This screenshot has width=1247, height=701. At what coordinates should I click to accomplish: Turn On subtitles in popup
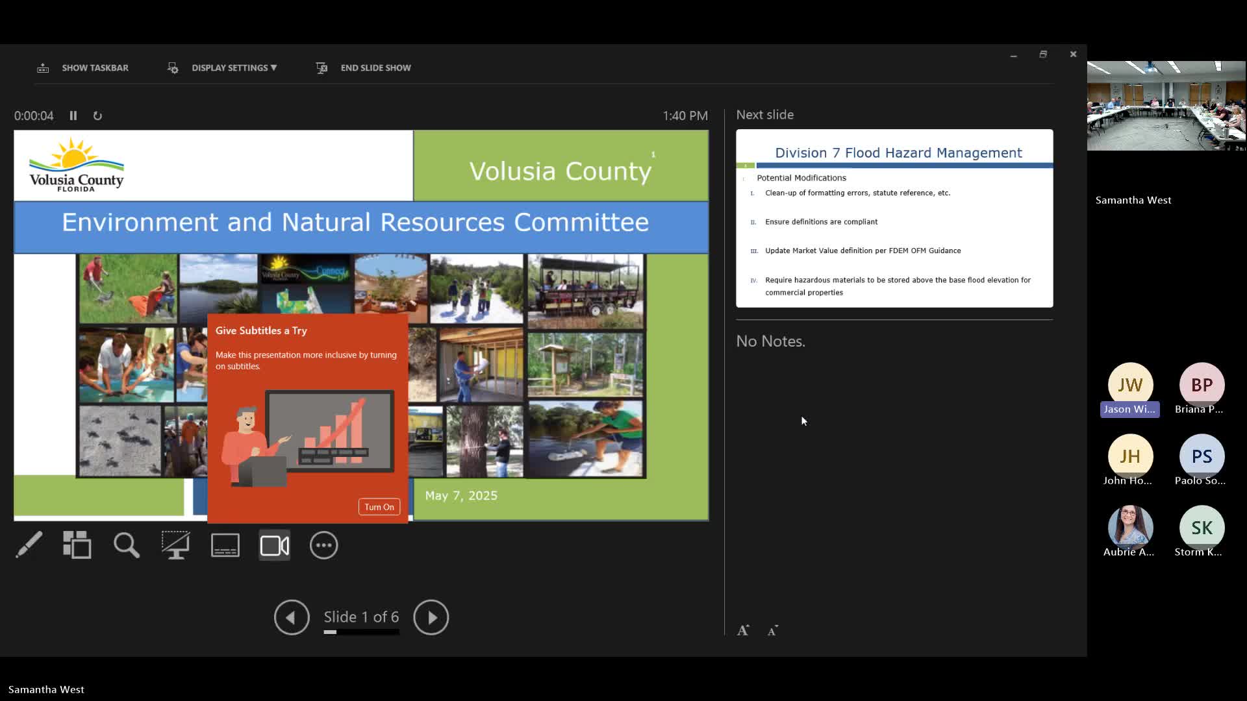pos(379,507)
